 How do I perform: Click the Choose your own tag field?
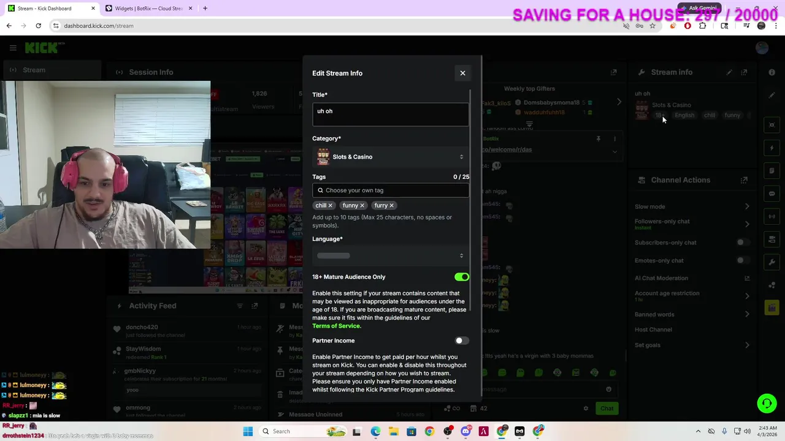pyautogui.click(x=390, y=190)
